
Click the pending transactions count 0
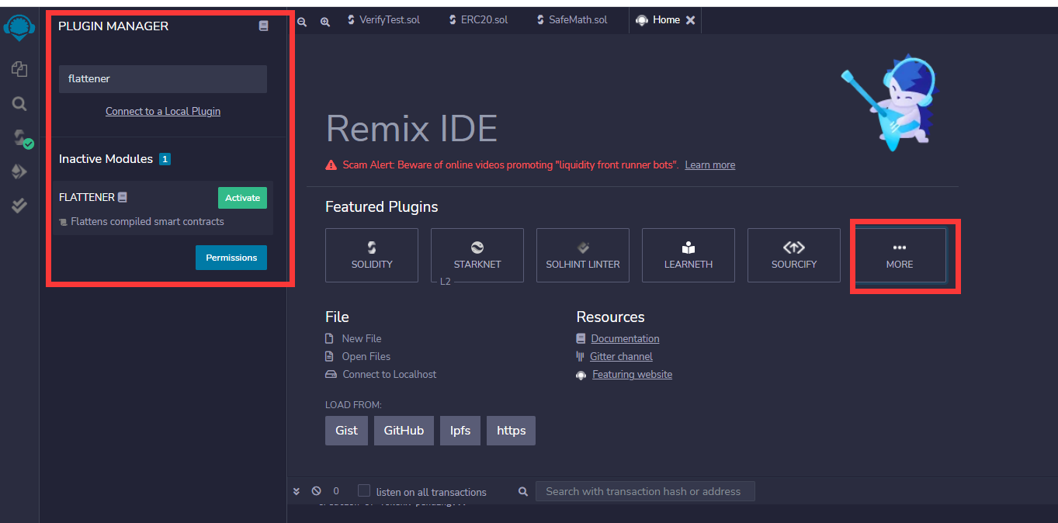[x=336, y=491]
